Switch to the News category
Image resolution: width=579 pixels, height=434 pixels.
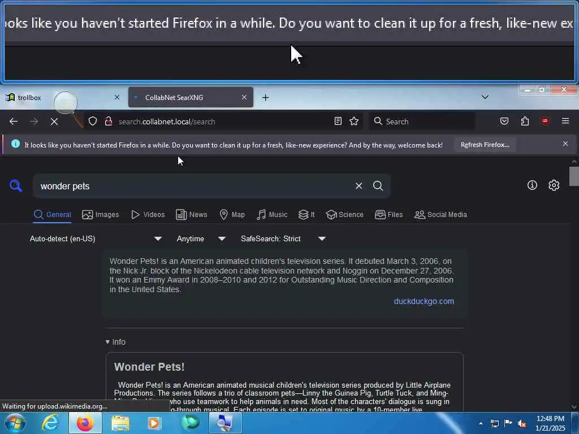(191, 214)
